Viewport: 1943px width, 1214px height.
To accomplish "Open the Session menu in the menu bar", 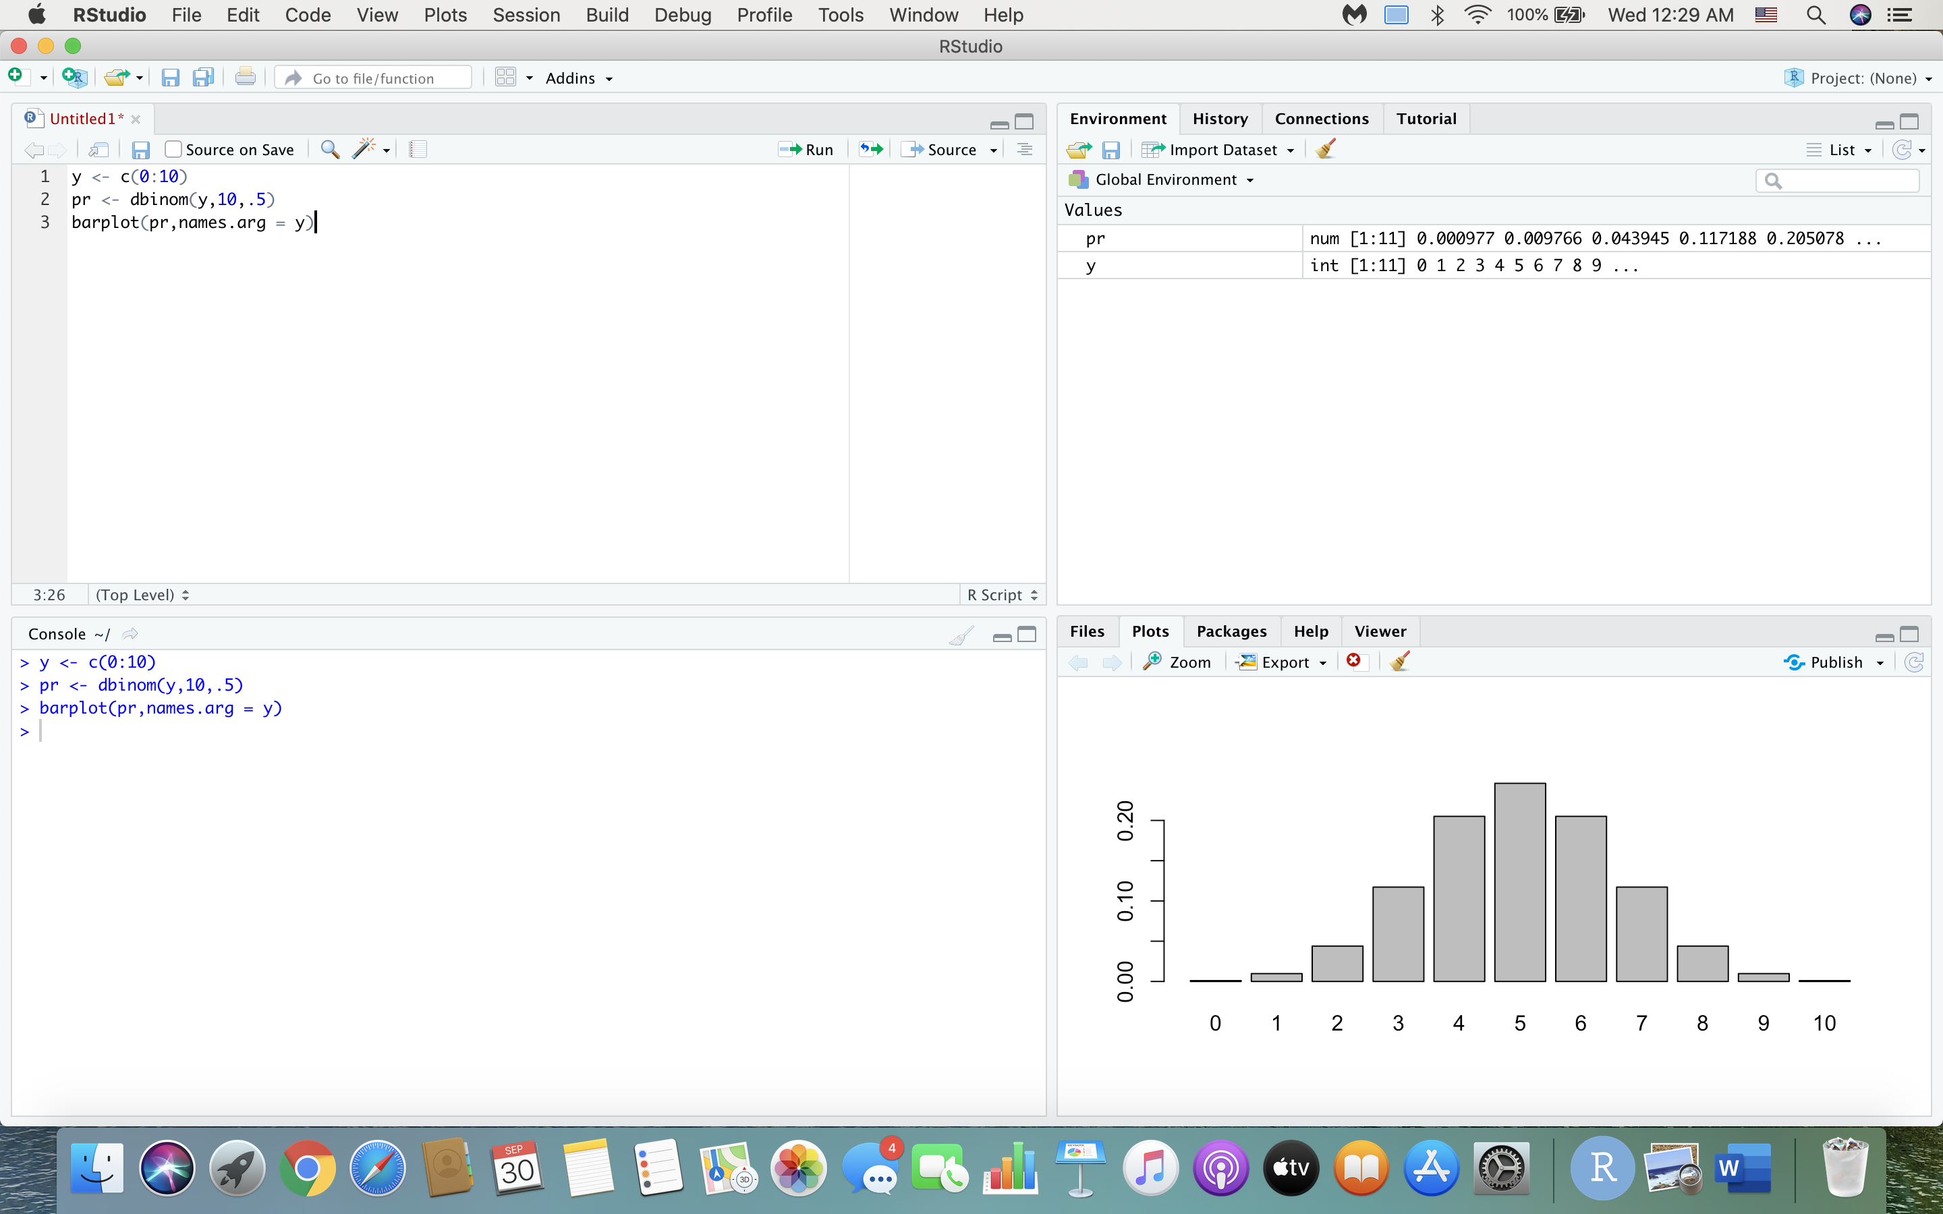I will (x=526, y=16).
